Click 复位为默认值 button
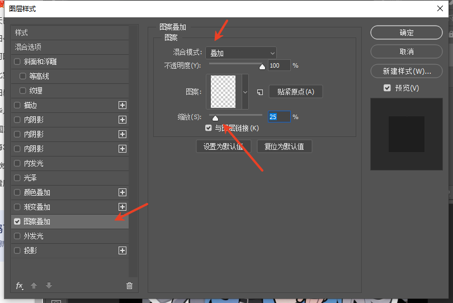The height and width of the screenshot is (303, 453). 284,146
